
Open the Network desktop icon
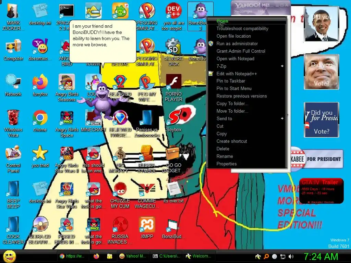tap(13, 85)
